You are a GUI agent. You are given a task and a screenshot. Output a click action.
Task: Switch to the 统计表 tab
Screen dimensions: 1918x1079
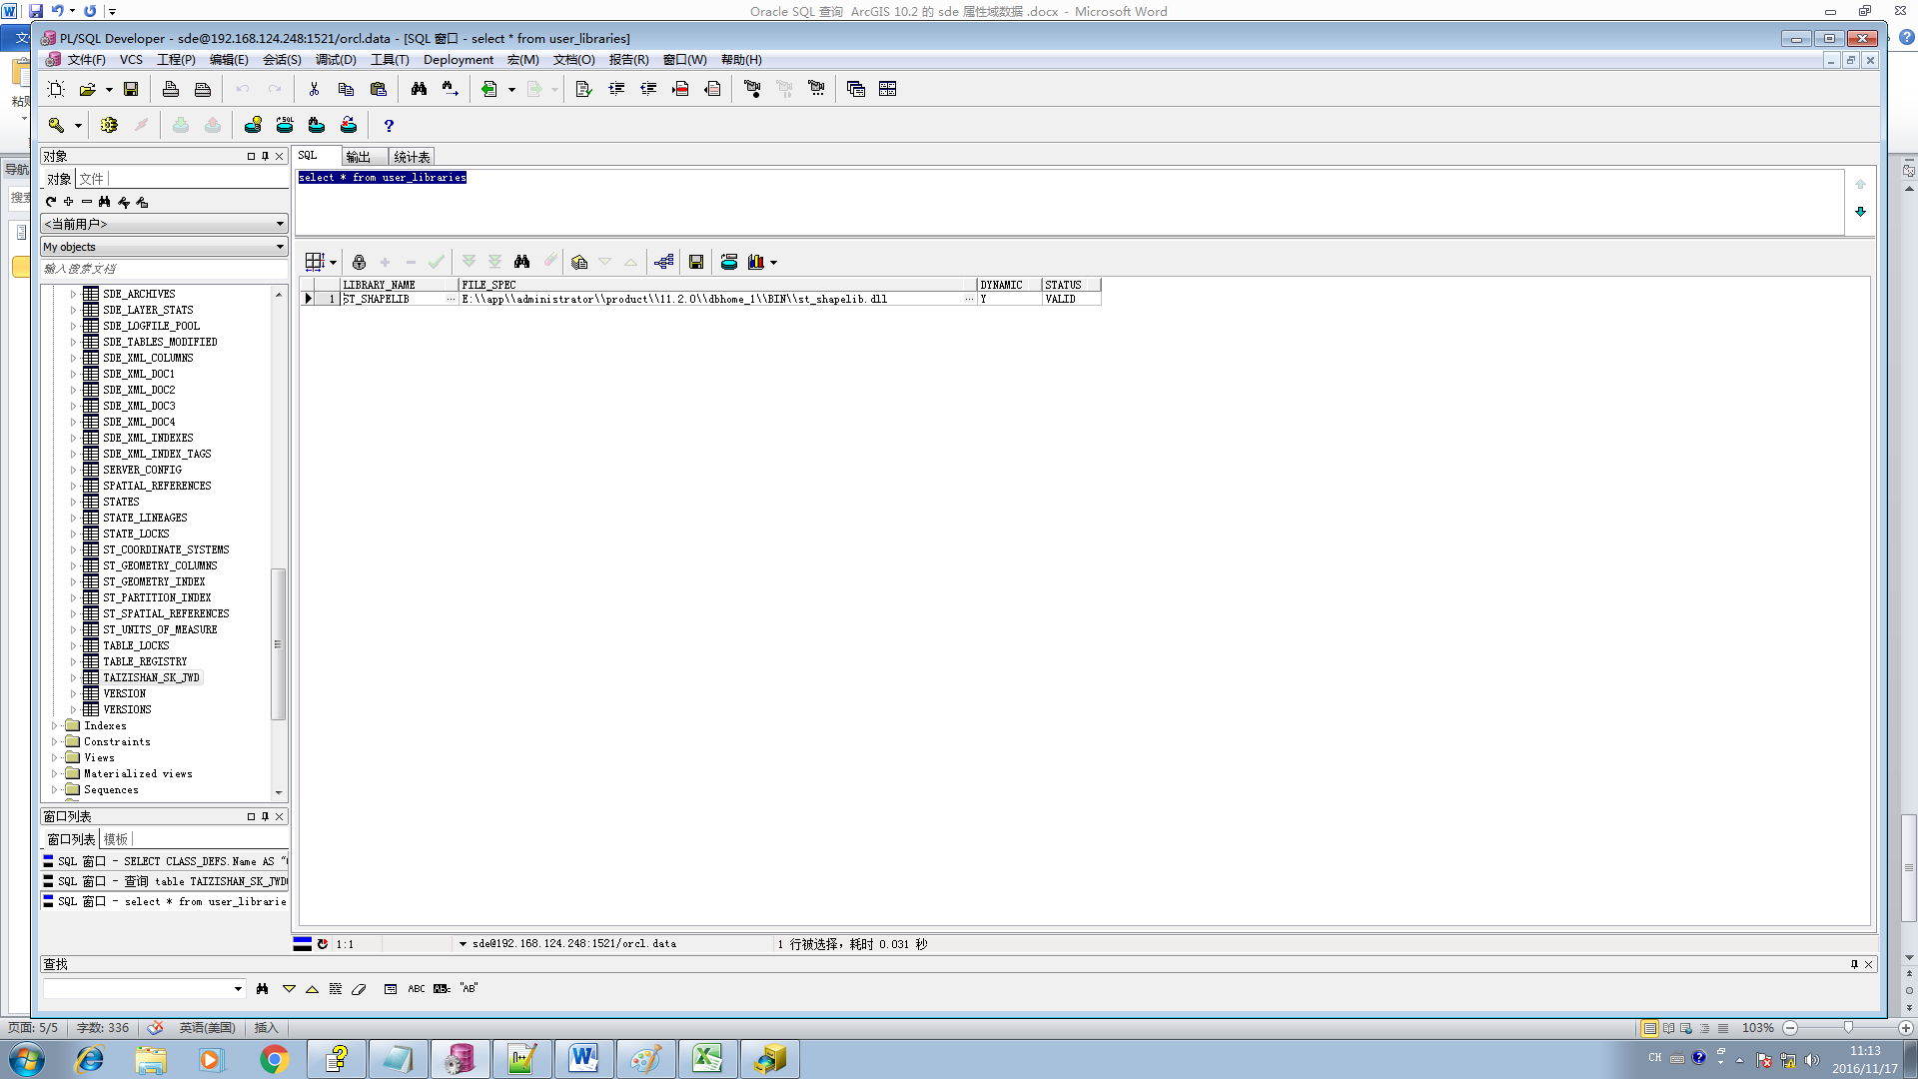tap(410, 156)
